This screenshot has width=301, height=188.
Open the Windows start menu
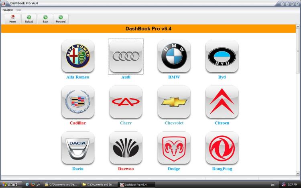pos(10,184)
